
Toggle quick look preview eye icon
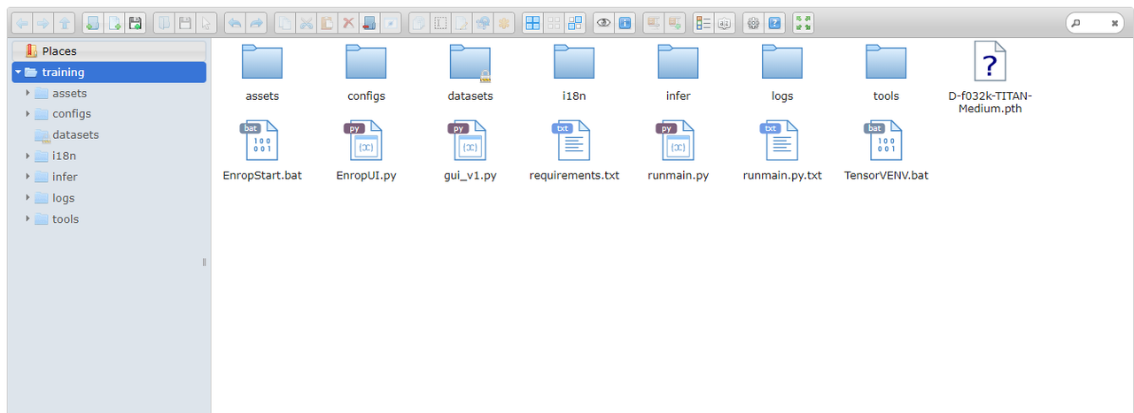pos(603,23)
